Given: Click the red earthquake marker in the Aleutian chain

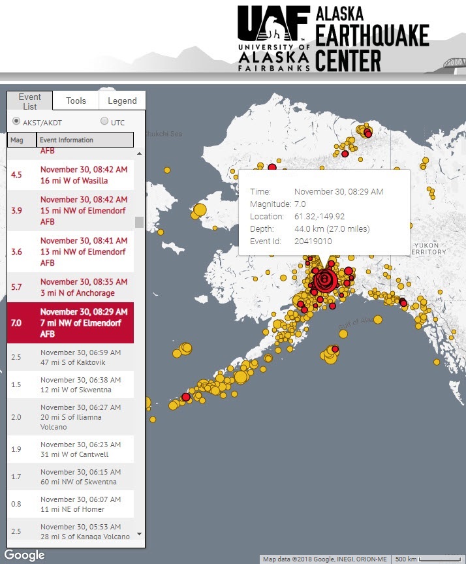Looking at the screenshot, I should [186, 396].
